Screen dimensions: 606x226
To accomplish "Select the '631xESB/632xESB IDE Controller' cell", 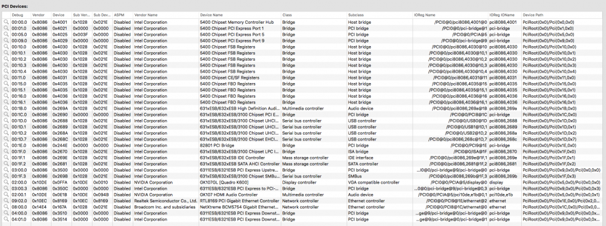I will point(232,158).
